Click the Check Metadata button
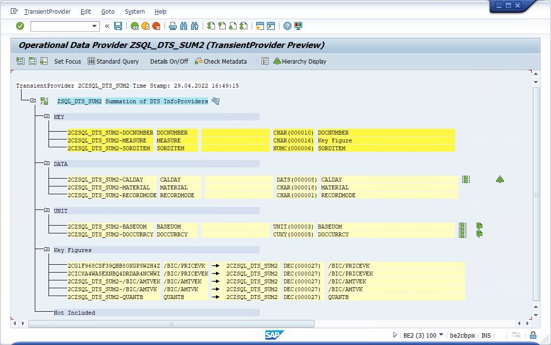The image size is (551, 345). [221, 62]
